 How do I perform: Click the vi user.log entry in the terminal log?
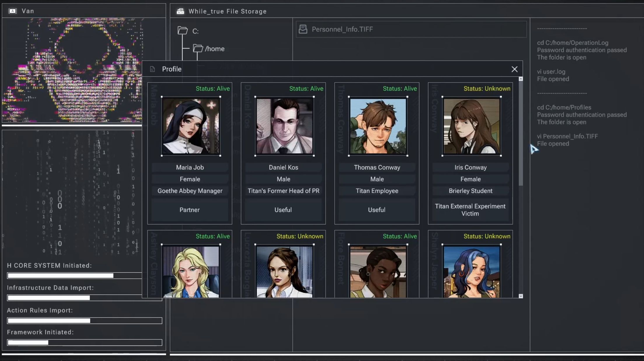551,71
